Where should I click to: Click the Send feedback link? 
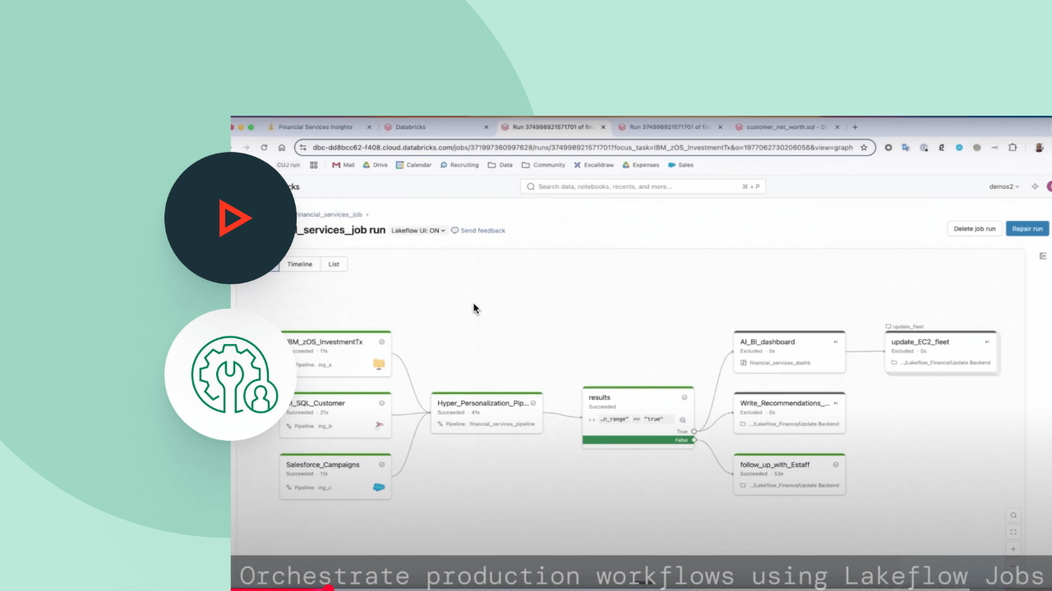(478, 231)
